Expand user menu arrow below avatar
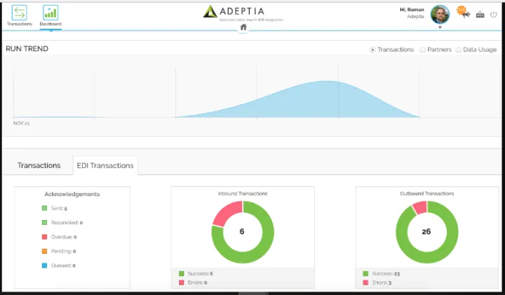 pos(440,28)
